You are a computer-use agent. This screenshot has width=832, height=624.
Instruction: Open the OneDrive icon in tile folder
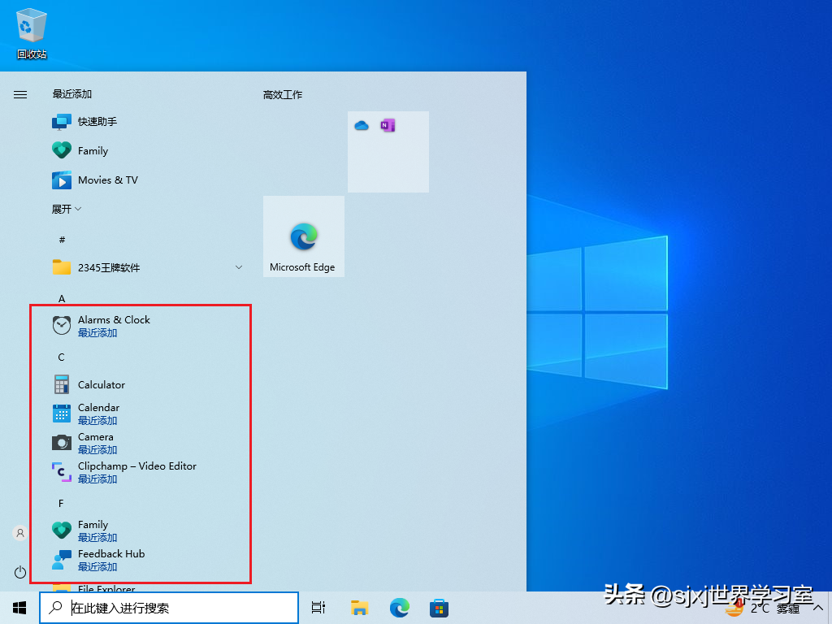pyautogui.click(x=362, y=126)
